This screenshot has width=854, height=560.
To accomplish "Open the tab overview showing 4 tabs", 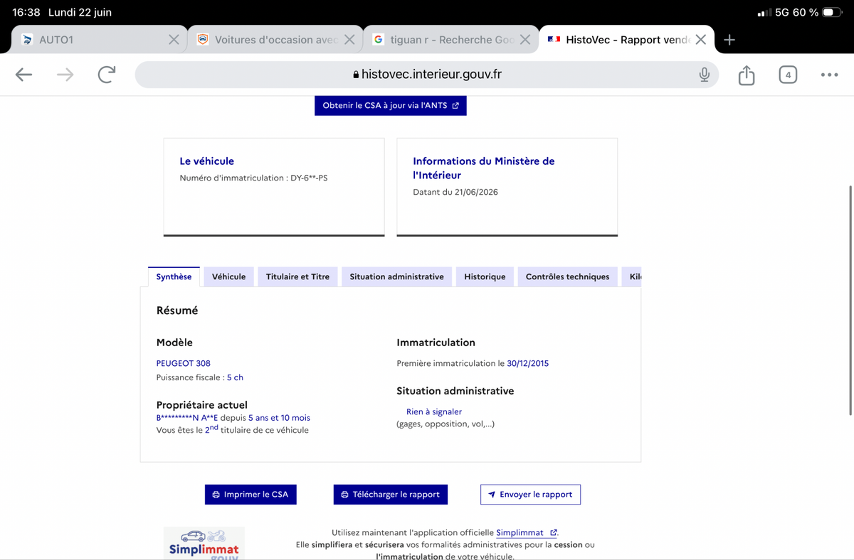I will (788, 75).
